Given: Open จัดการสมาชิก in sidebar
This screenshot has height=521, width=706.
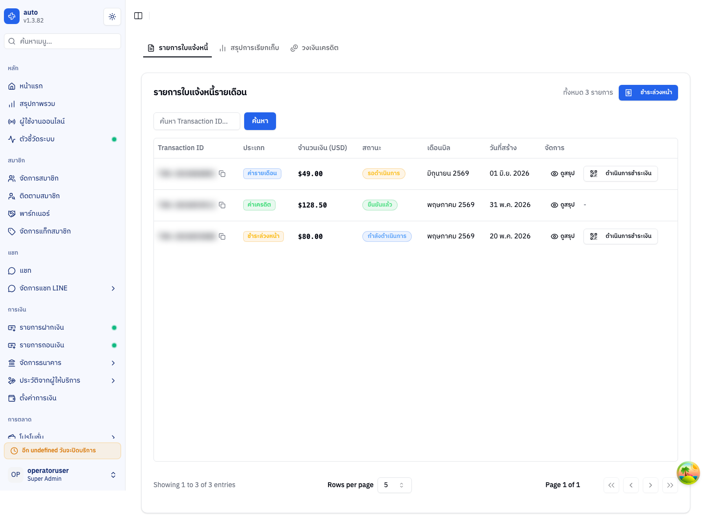Looking at the screenshot, I should tap(62, 178).
